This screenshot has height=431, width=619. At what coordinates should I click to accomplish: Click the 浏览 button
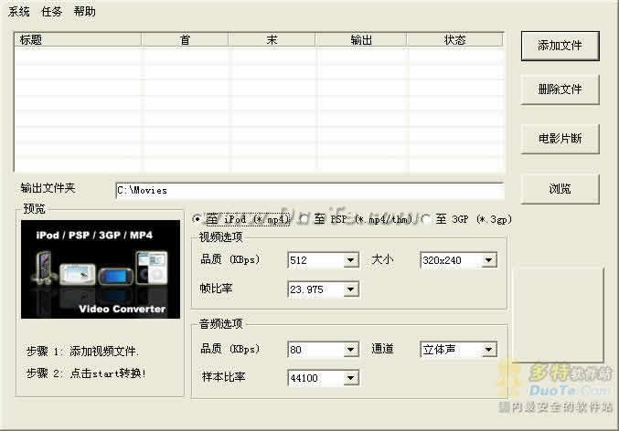pos(560,189)
